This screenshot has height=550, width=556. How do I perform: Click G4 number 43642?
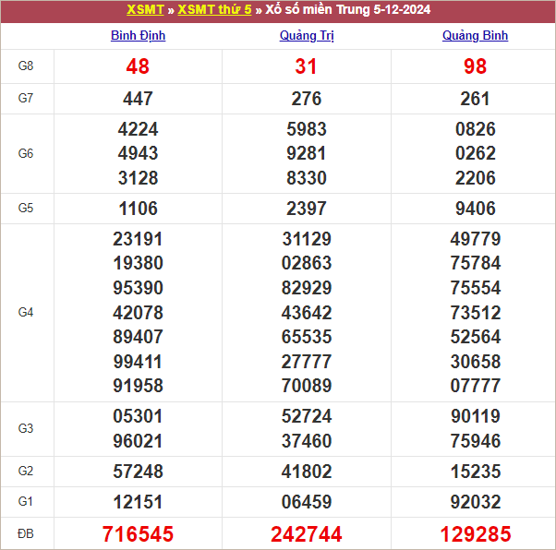[x=307, y=313]
